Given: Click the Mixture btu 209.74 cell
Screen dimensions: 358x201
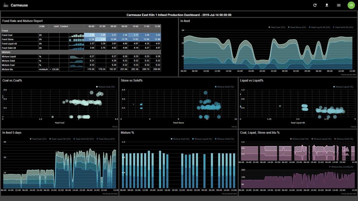Looking at the screenshot, I should [144, 69].
